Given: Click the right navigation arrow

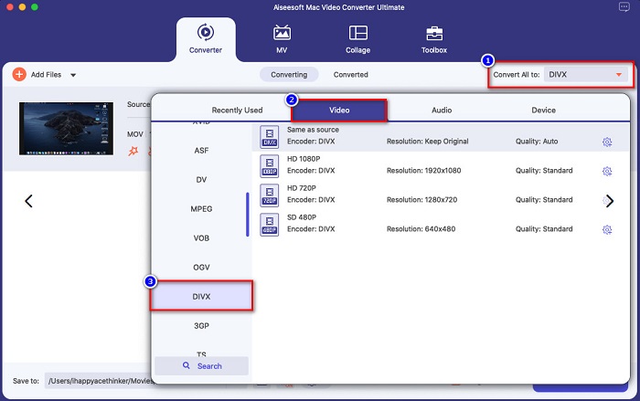Looking at the screenshot, I should [610, 202].
